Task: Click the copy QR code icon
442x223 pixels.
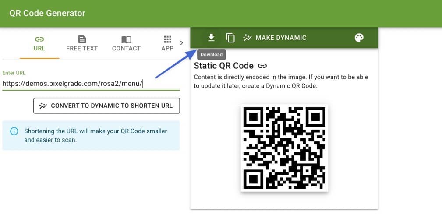Action: point(230,38)
